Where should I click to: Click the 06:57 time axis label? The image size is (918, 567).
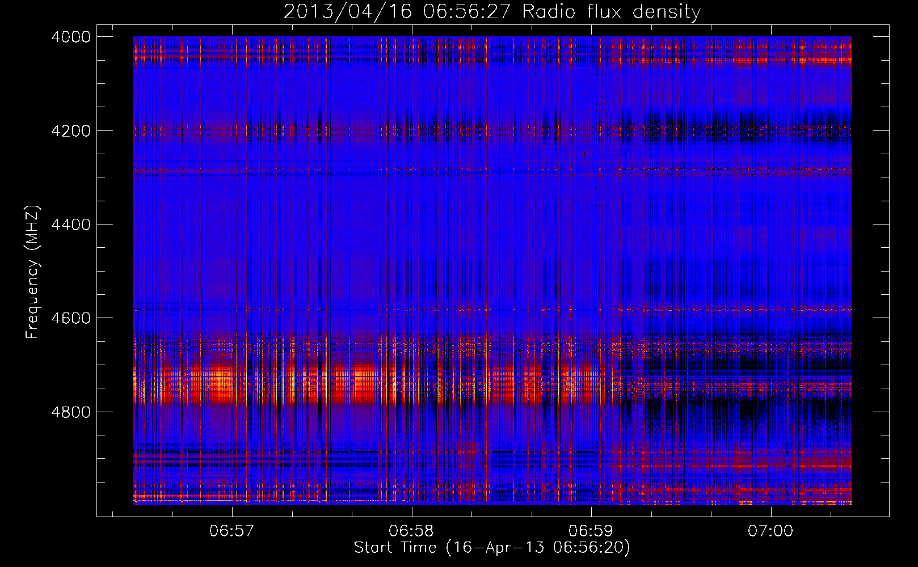[232, 531]
